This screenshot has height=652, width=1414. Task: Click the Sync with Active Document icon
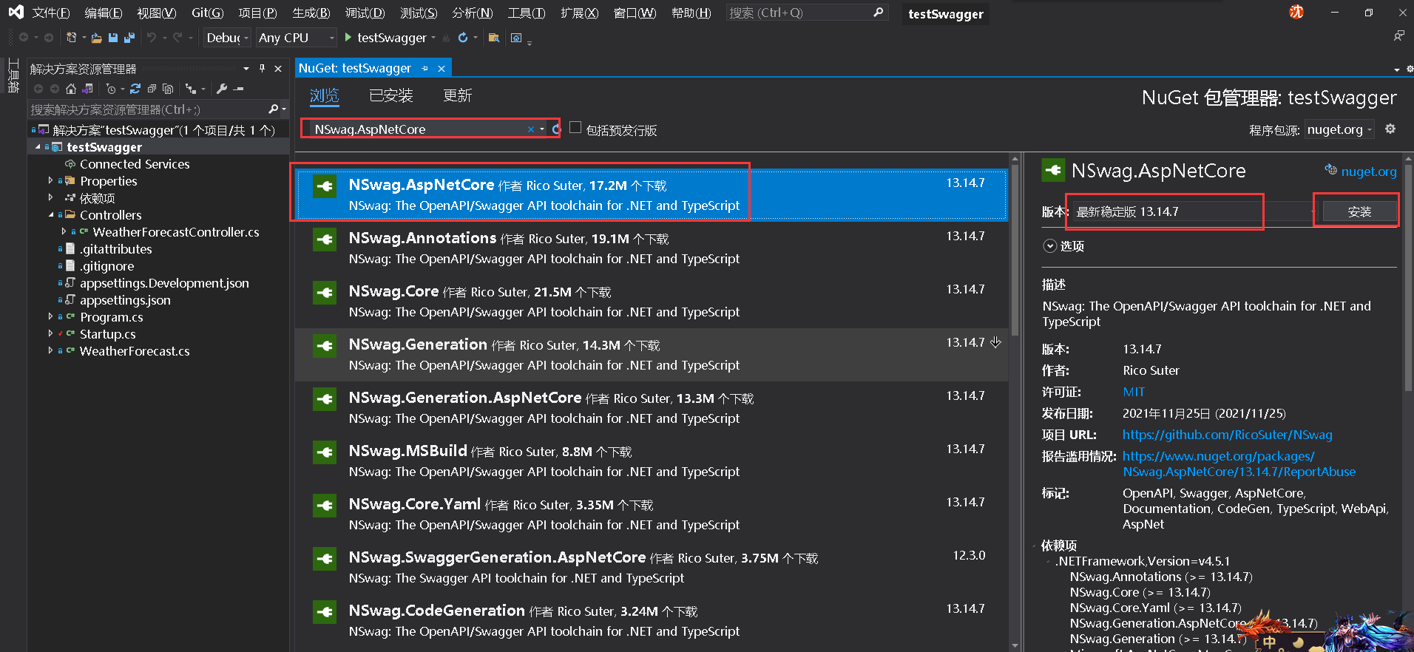135,89
